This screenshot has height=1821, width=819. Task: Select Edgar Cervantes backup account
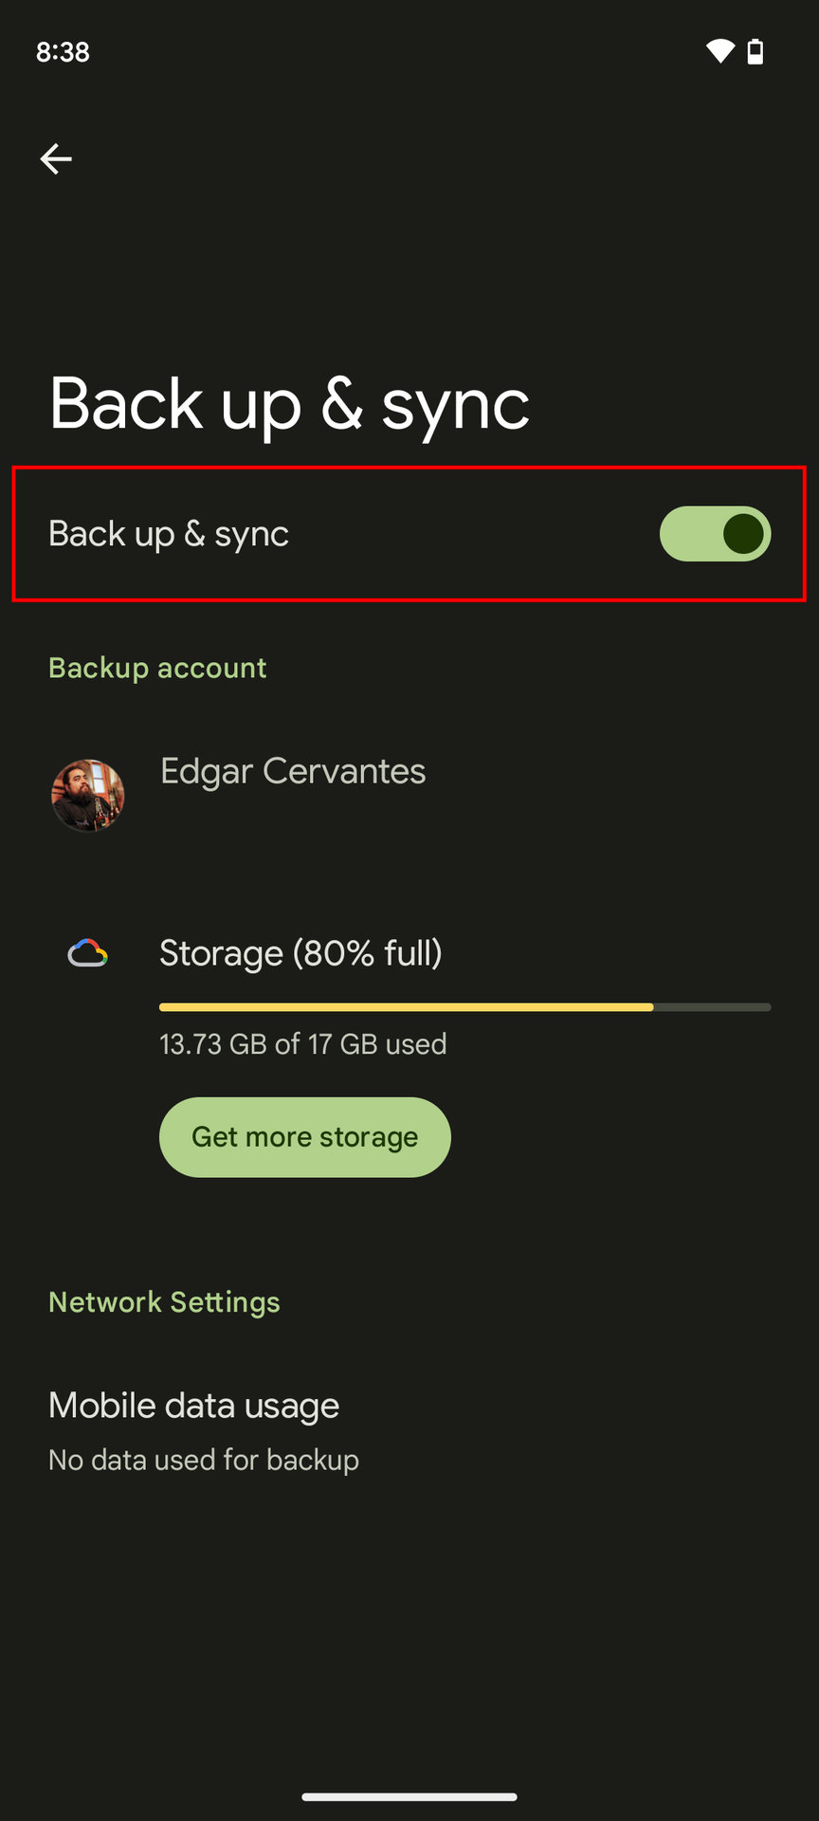tap(293, 771)
